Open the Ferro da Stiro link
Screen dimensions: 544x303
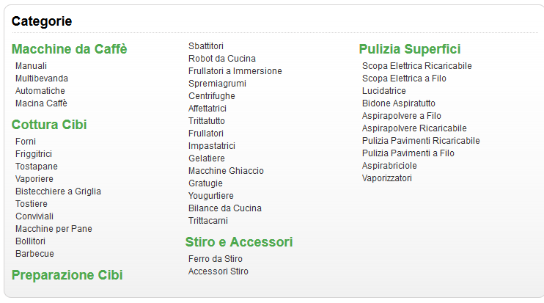tap(216, 259)
